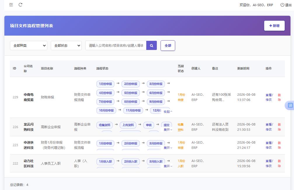294x190 pixels.
Task: Toggle the sidebar menu collapse icon
Action: [x=11, y=5]
